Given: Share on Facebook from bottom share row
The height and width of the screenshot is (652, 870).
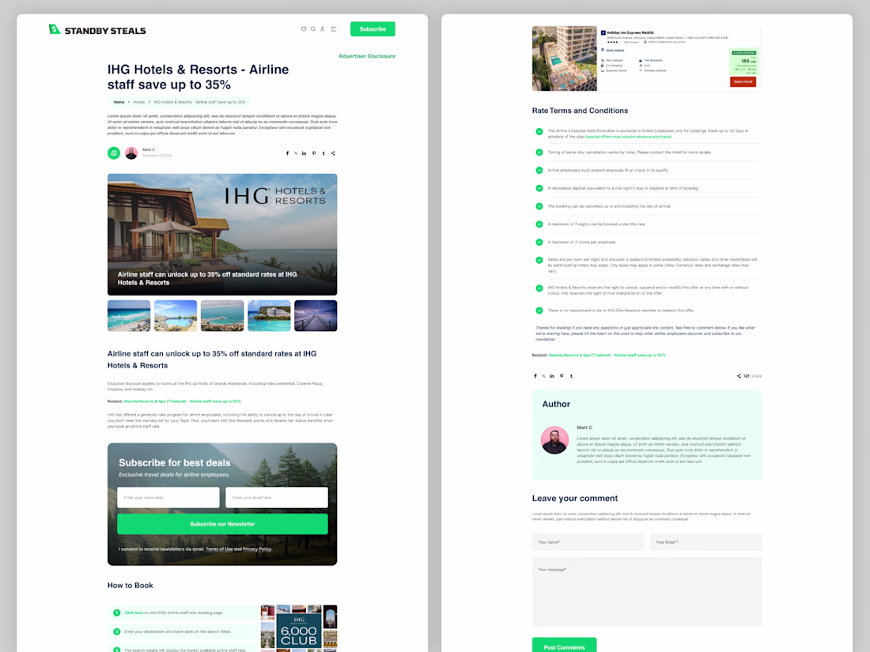Looking at the screenshot, I should pos(535,376).
